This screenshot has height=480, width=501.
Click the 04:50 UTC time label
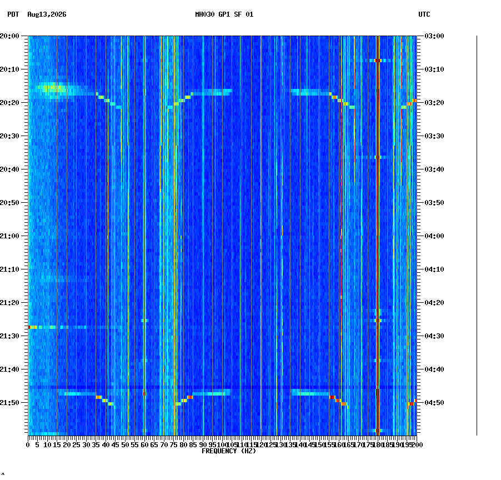(434, 403)
